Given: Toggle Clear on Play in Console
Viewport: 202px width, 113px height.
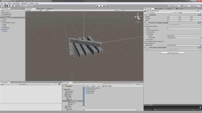Looking at the screenshot, I should pyautogui.click(x=15, y=84).
